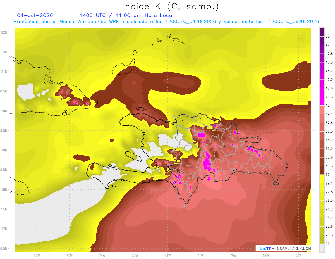Select the colorbar label '47.8'

pyautogui.click(x=329, y=54)
